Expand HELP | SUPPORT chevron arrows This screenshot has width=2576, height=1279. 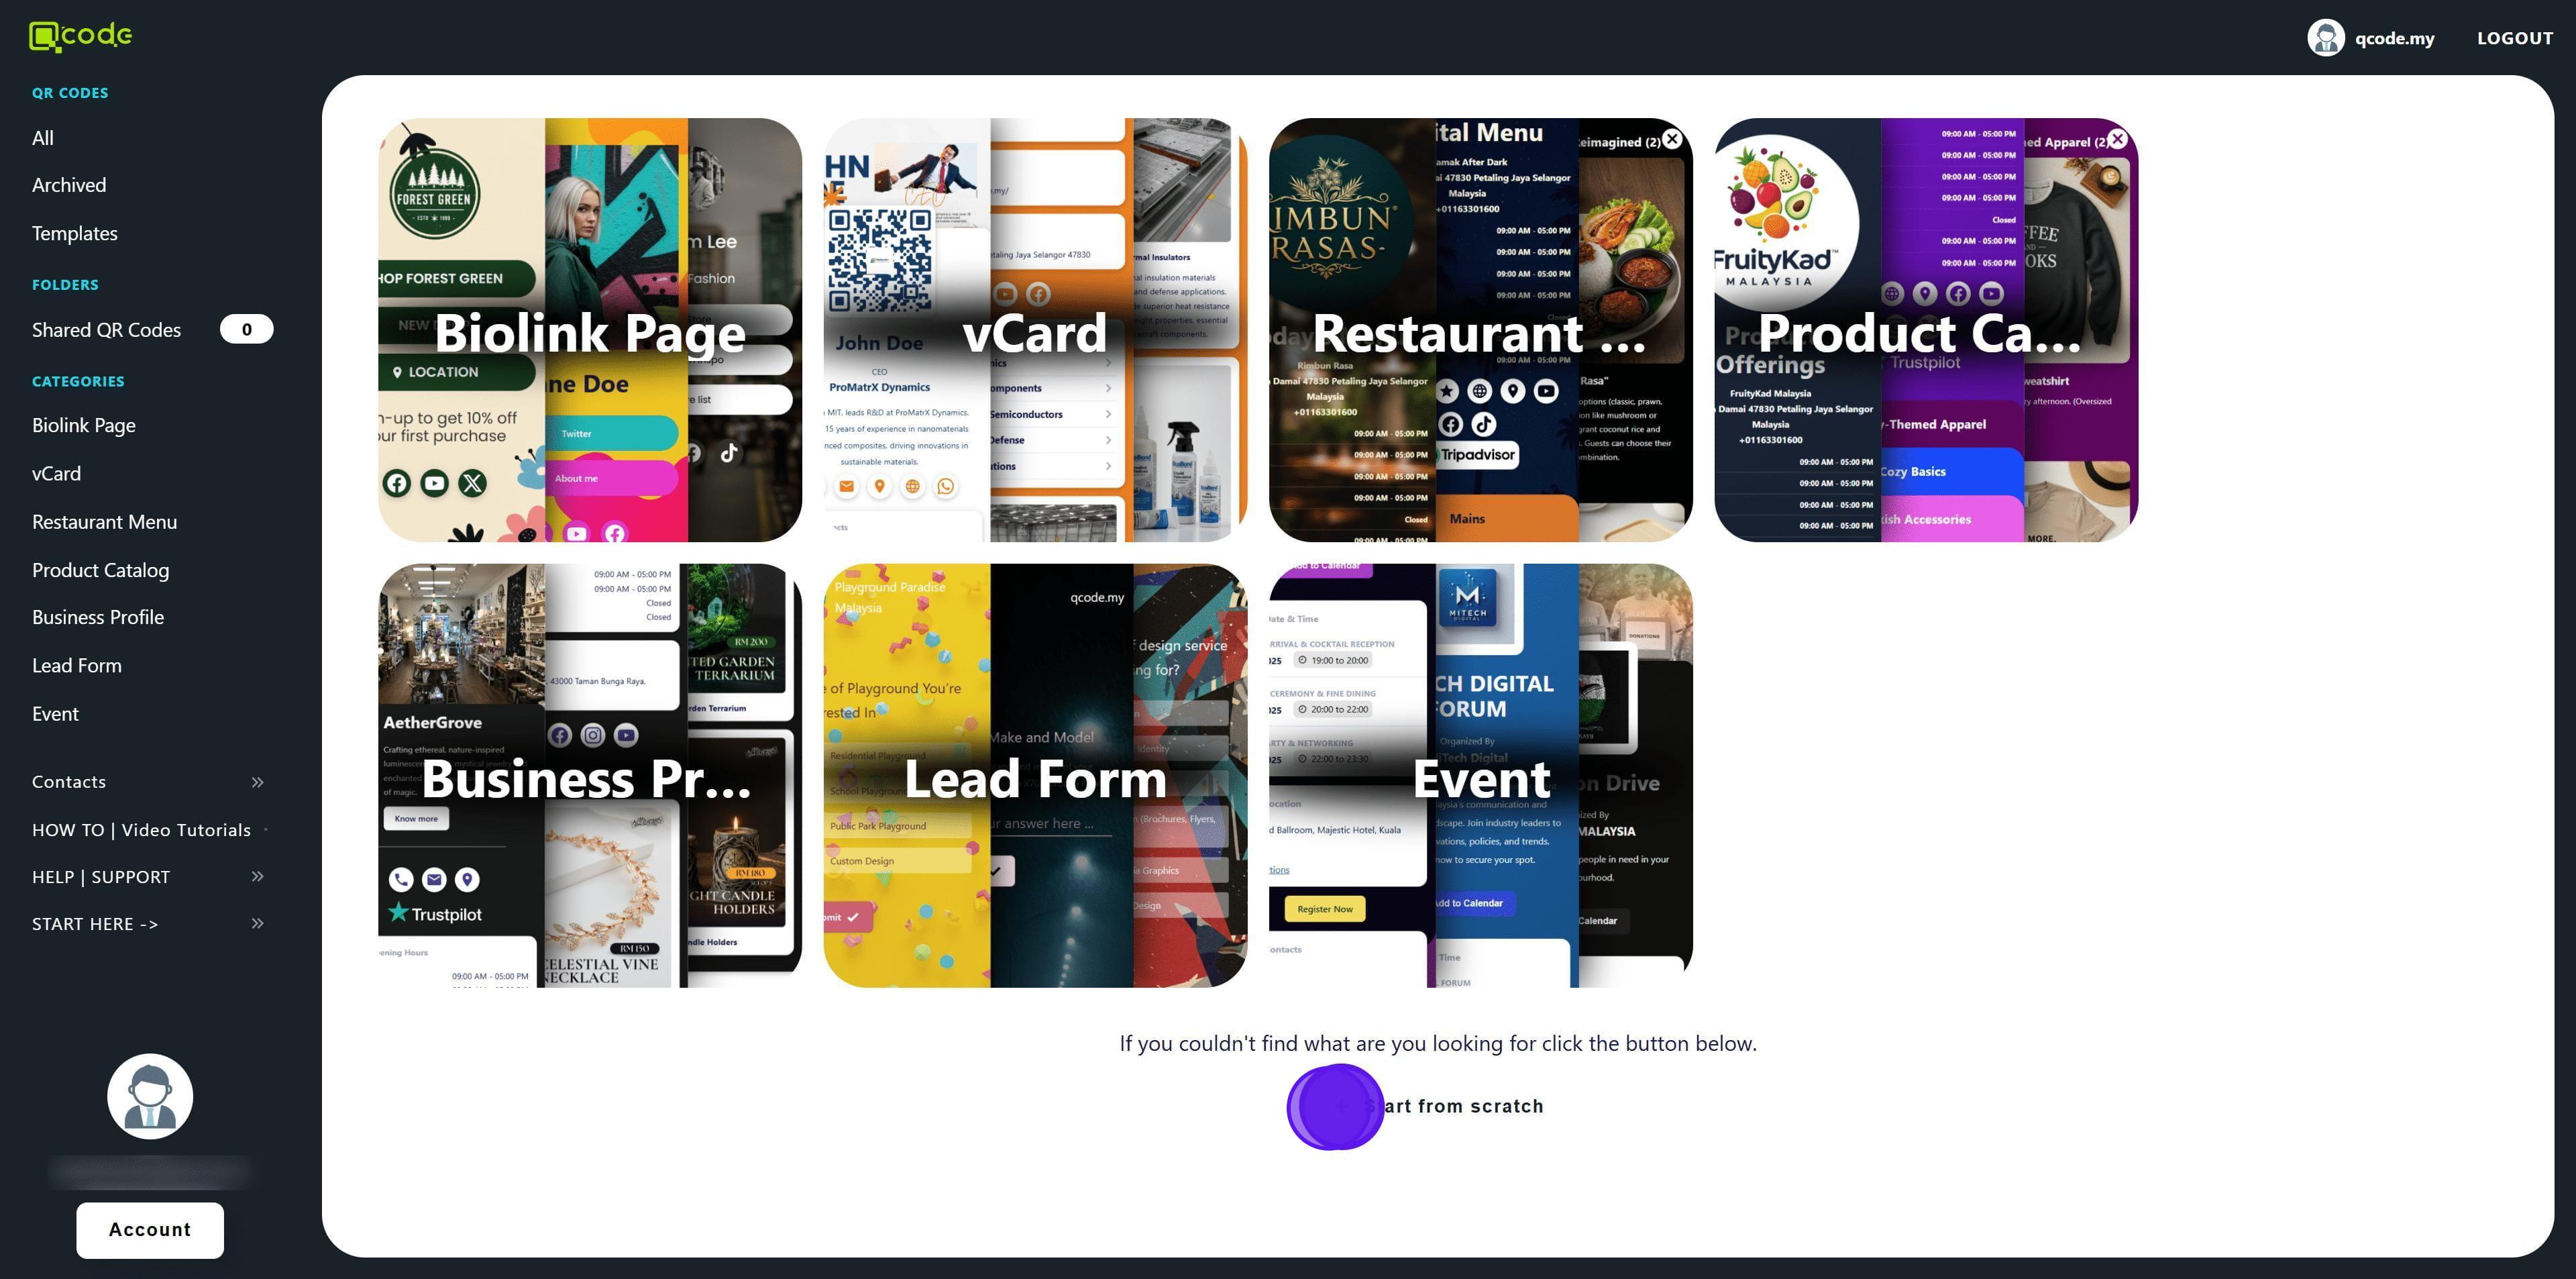tap(257, 877)
